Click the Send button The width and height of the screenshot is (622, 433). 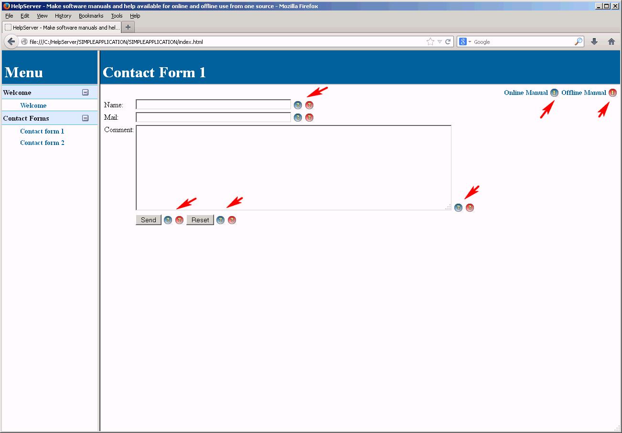(148, 220)
